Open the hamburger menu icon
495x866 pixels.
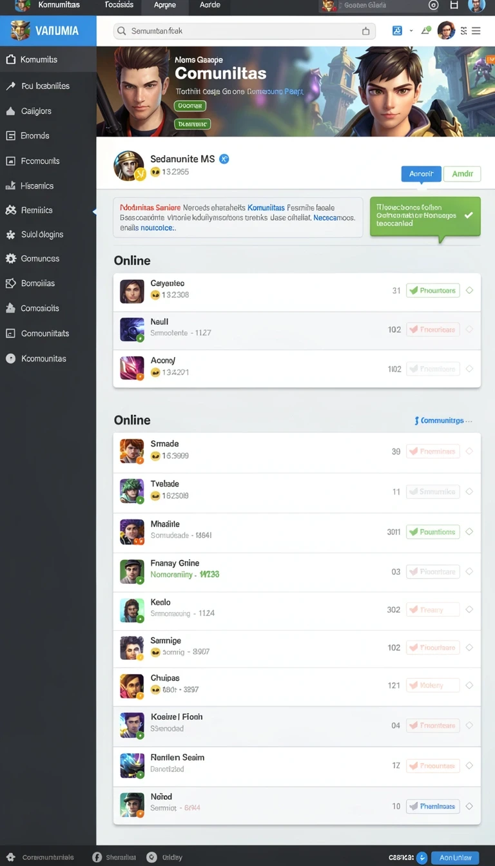click(476, 30)
